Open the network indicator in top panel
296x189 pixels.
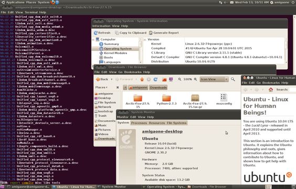(x=220, y=3)
